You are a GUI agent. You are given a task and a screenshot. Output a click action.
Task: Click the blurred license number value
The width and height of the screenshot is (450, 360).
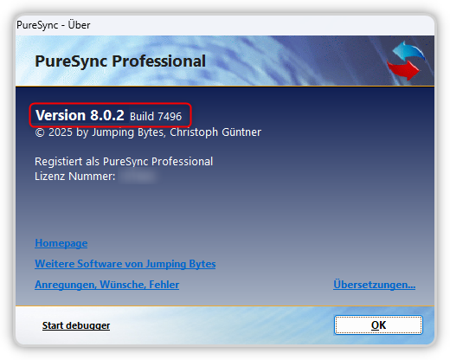tap(138, 177)
